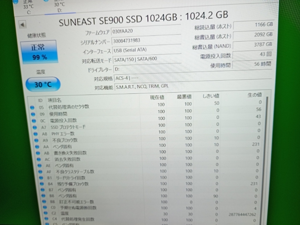Screen dimensions: 300x225
Task: Click status dot of attribute C4 row
Action: [x=46, y=219]
